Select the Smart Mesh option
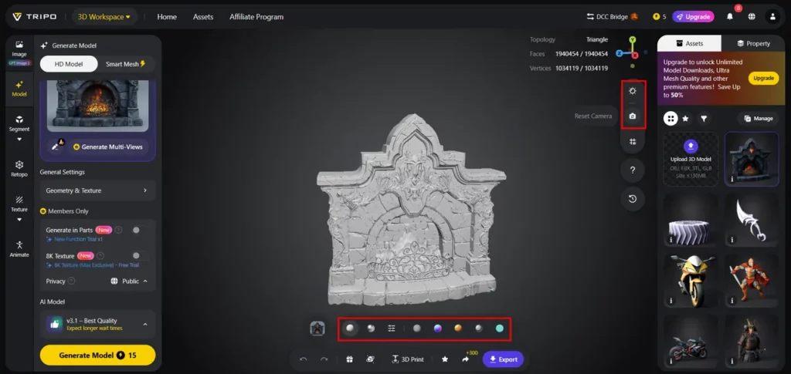 tap(126, 64)
